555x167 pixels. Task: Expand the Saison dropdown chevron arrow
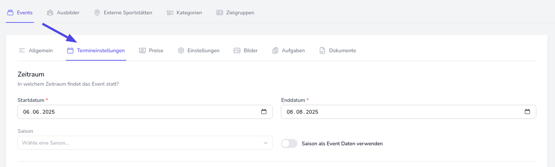click(x=266, y=143)
